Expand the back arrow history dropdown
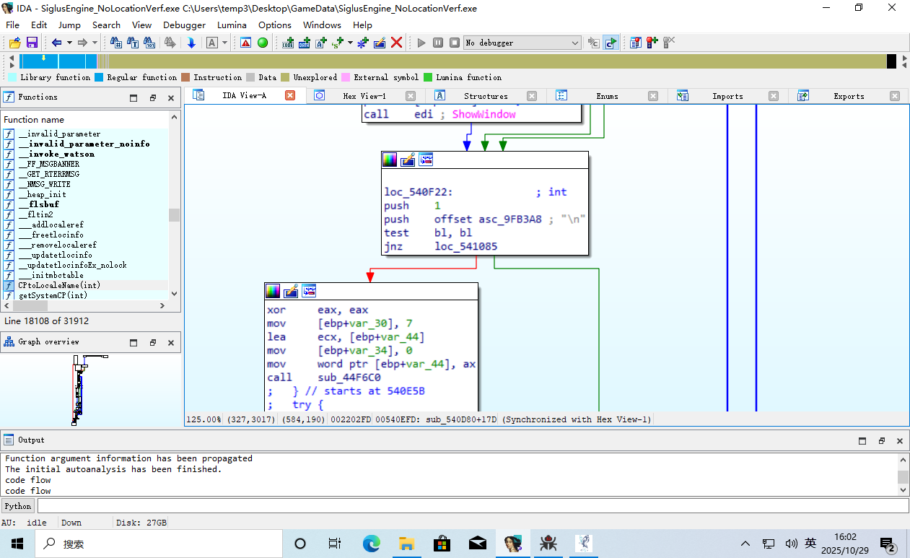Viewport: 910px width, 558px height. [69, 43]
